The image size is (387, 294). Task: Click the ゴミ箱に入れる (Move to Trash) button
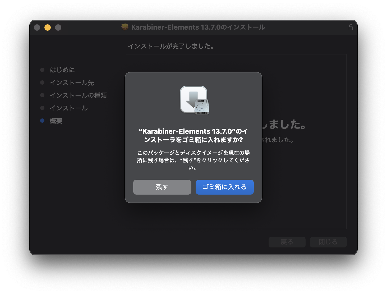click(x=224, y=187)
